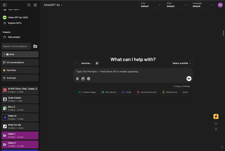Open Write For Me folder
The height and width of the screenshot is (151, 225).
(x=20, y=126)
